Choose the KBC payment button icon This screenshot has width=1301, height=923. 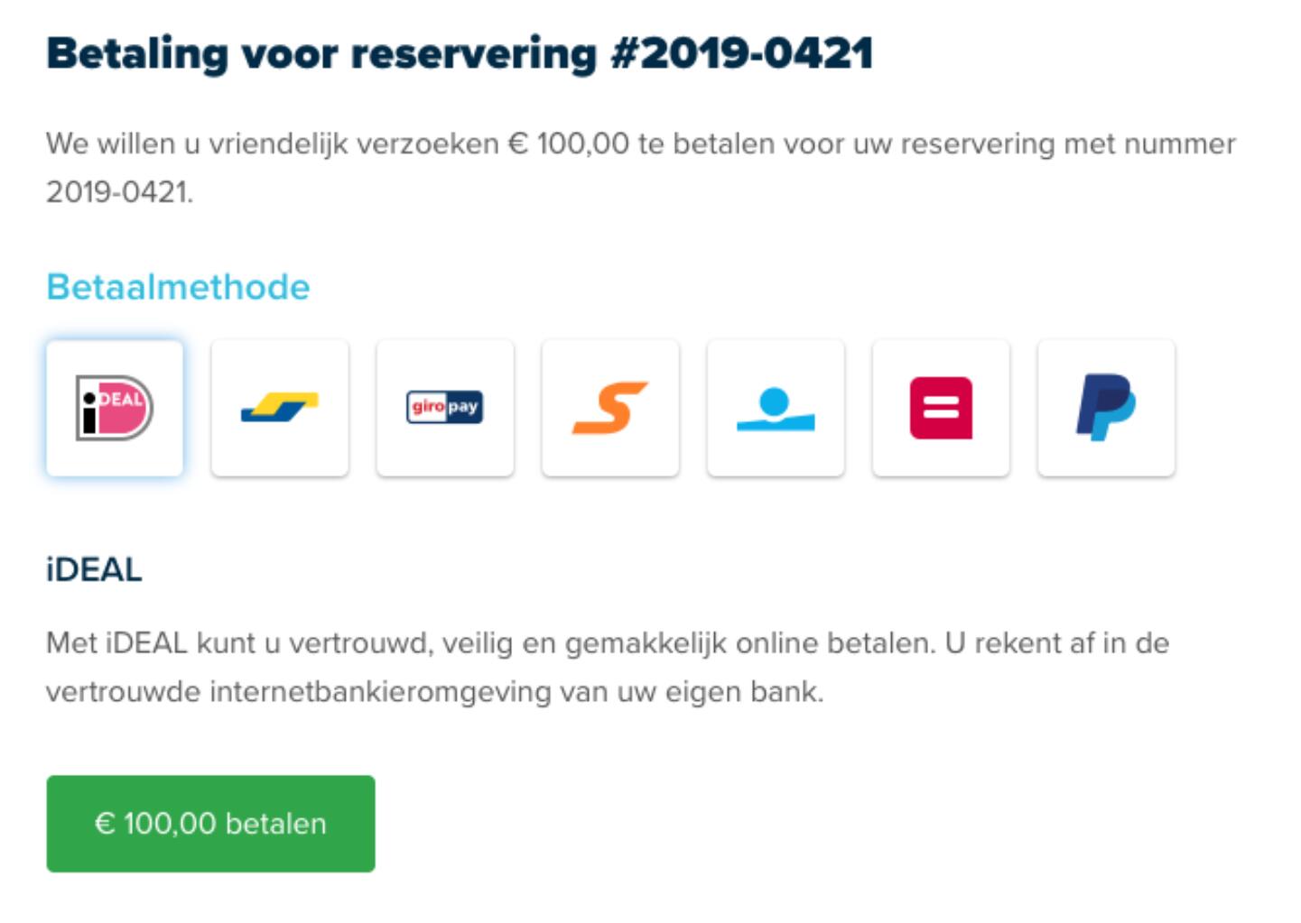tap(776, 408)
